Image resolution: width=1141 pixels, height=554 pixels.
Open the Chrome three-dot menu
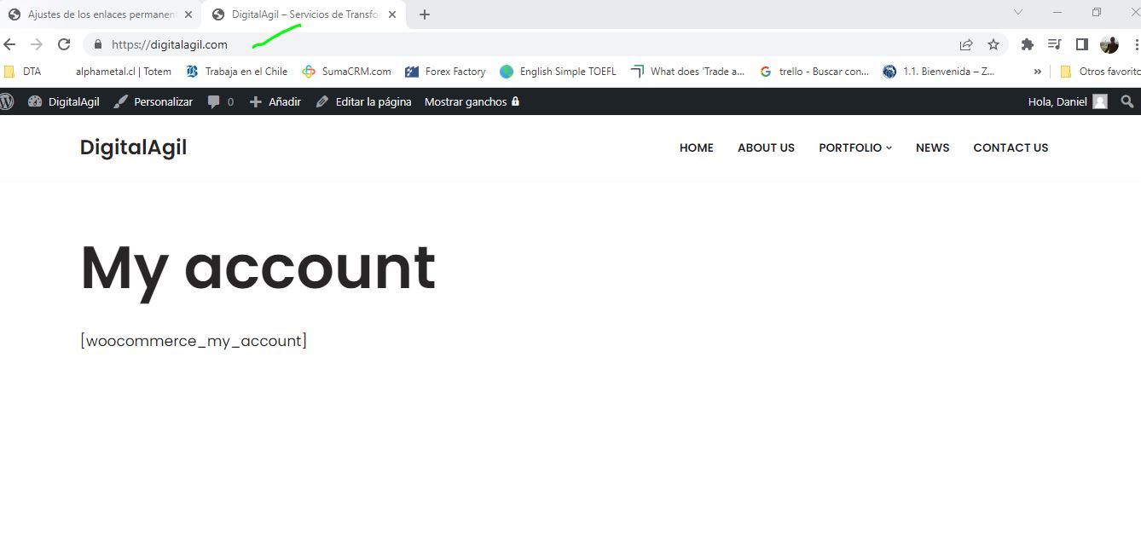1136,44
